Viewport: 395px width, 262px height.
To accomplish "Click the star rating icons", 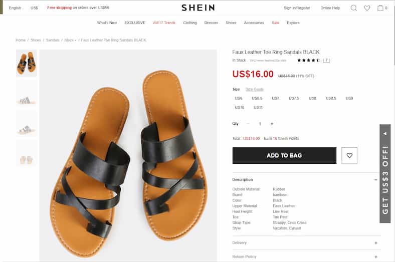I will pyautogui.click(x=309, y=60).
